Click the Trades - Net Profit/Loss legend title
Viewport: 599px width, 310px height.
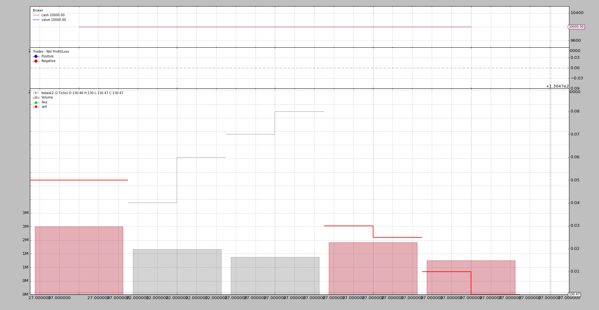pyautogui.click(x=51, y=52)
